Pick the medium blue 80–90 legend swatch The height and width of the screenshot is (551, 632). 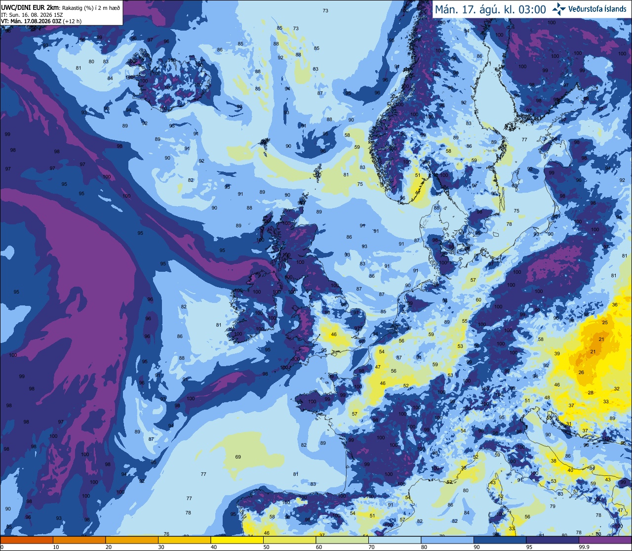[x=447, y=540]
